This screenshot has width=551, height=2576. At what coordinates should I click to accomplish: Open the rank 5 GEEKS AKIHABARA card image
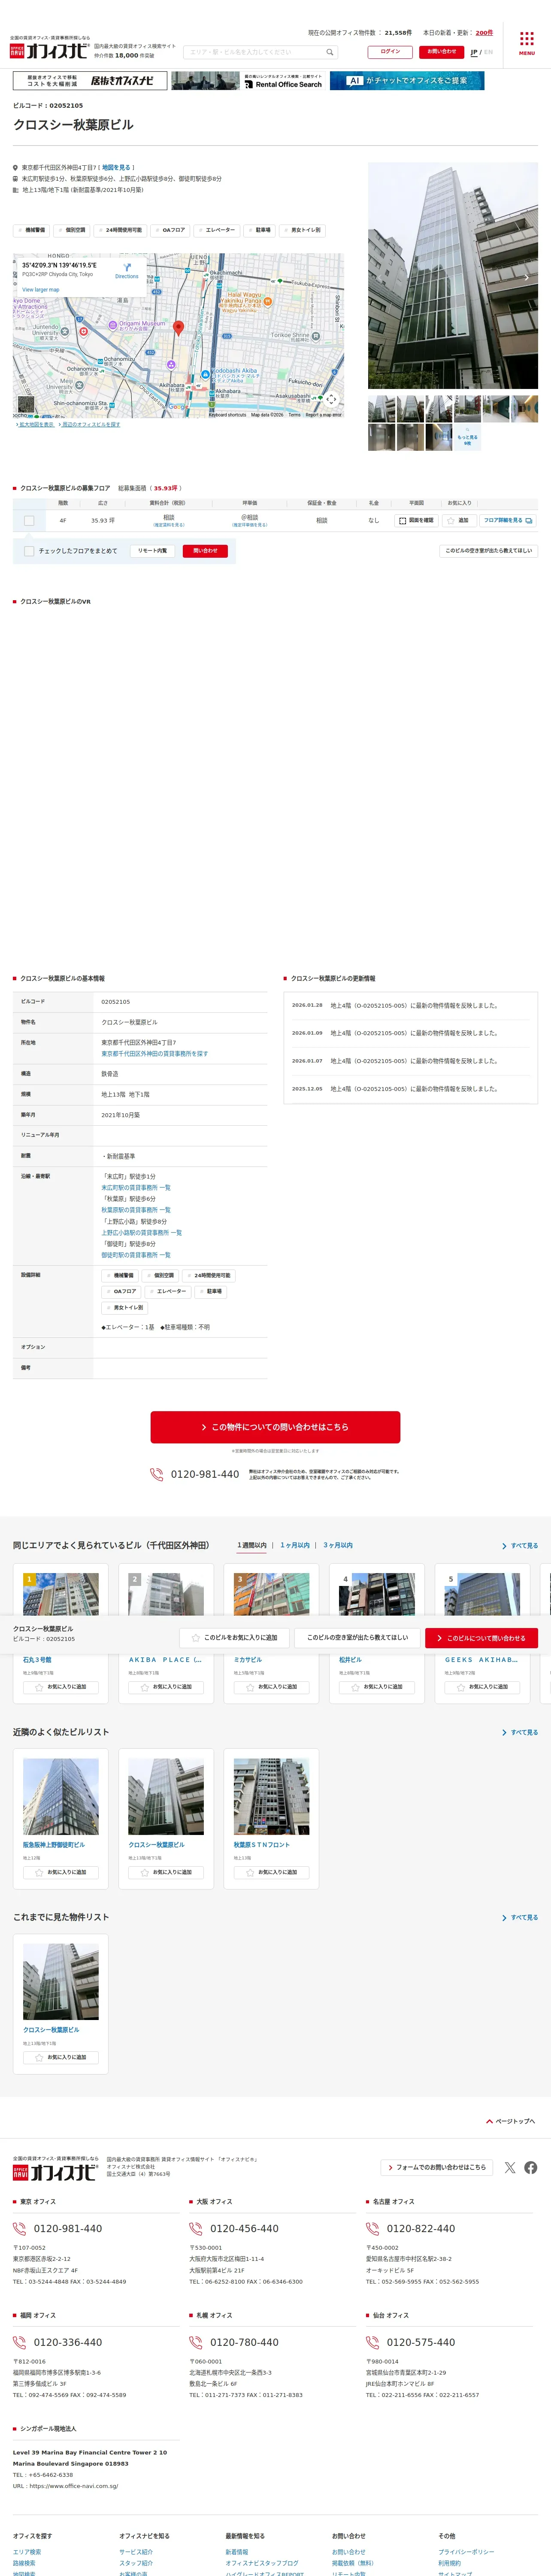[482, 1595]
